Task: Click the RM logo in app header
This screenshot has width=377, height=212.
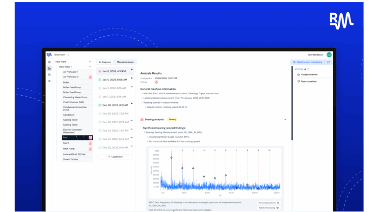Action: click(x=49, y=55)
